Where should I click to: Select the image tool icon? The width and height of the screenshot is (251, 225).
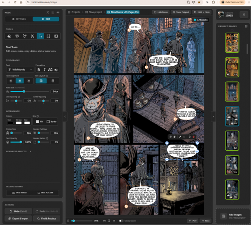point(56,36)
